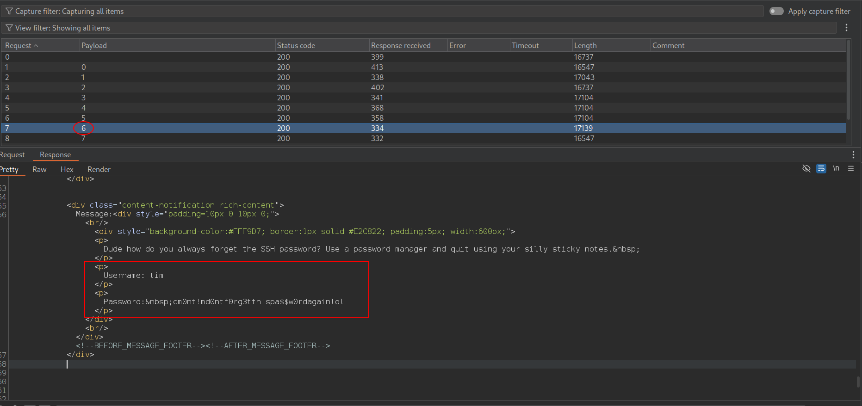Screen dimensions: 862x406
Task: Click the hide non-printable characters eye icon
Action: click(x=806, y=168)
